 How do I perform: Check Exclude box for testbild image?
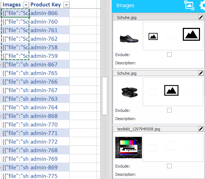(169, 166)
